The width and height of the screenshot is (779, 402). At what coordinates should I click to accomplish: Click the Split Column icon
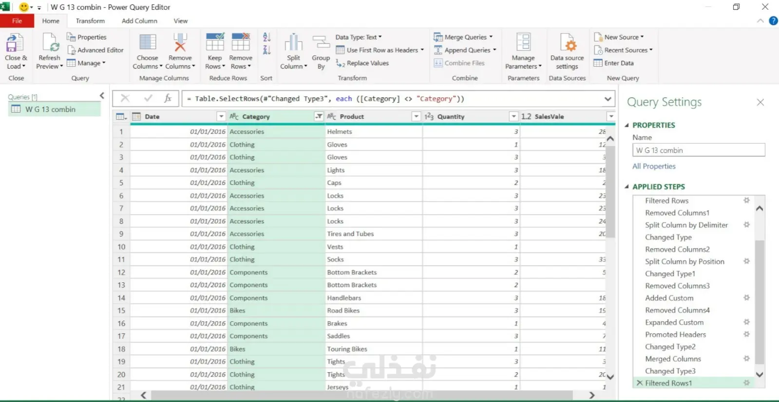coord(294,42)
